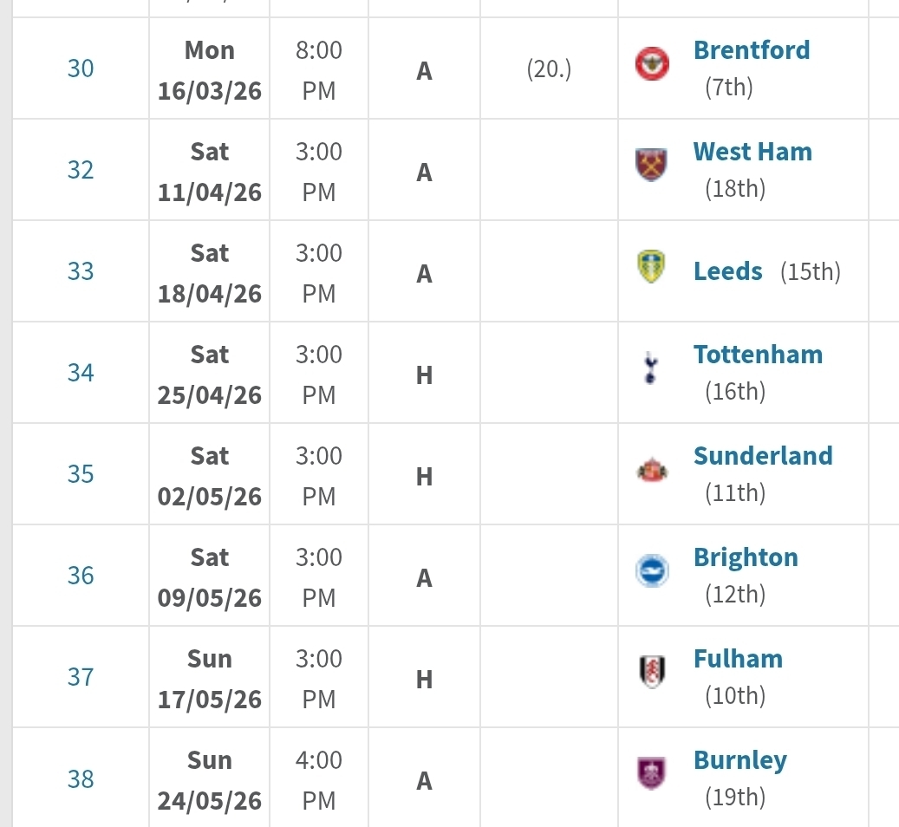Click the Tottenham cockerel crest icon
This screenshot has width=899, height=827.
click(652, 368)
